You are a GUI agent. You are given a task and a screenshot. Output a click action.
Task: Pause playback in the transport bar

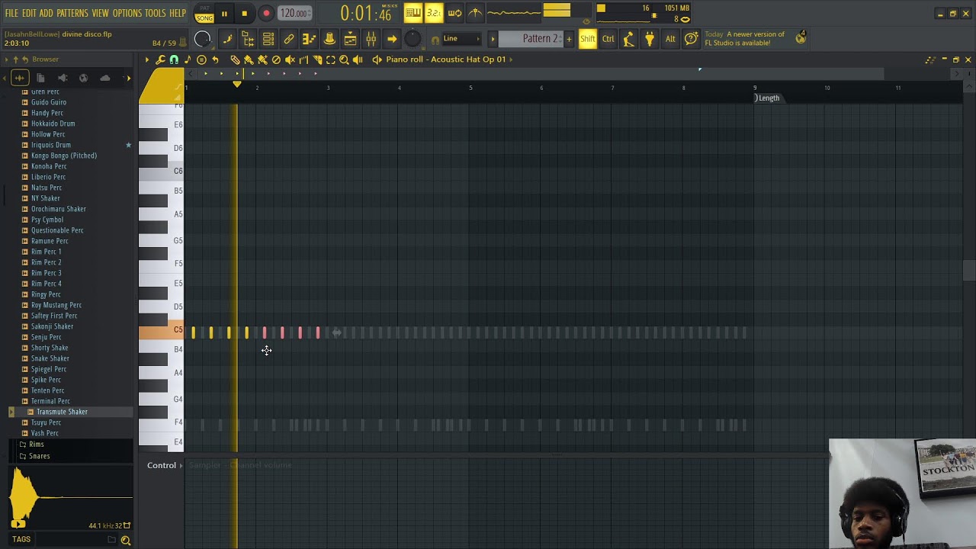pos(224,14)
